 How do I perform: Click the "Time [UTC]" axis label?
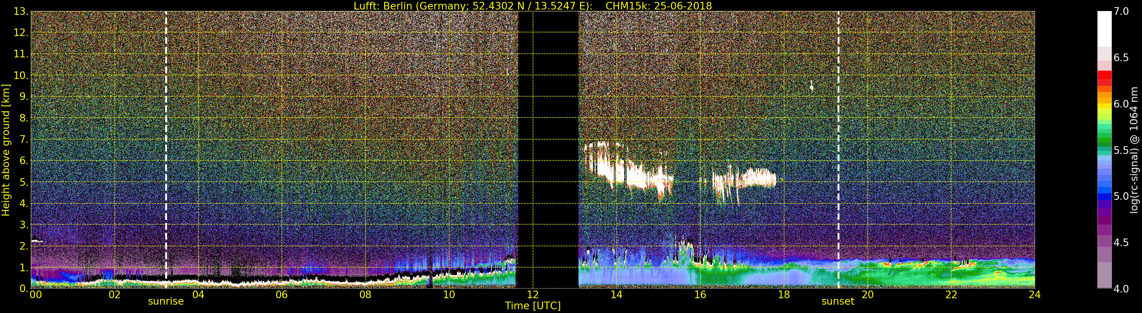533,305
